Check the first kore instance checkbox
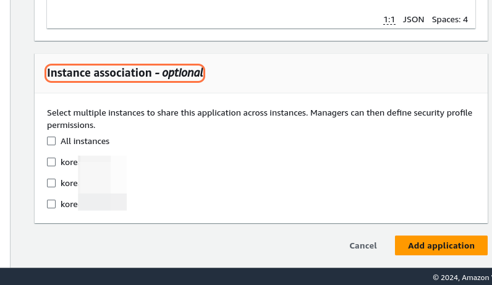The image size is (492, 285). (x=51, y=162)
